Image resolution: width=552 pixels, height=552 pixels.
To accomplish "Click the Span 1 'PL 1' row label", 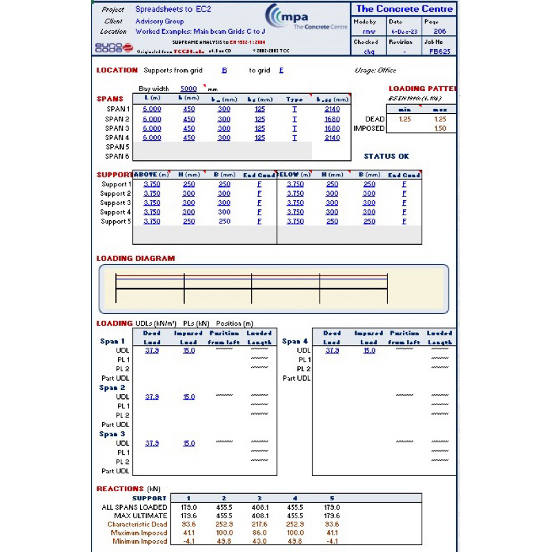I will click(124, 359).
